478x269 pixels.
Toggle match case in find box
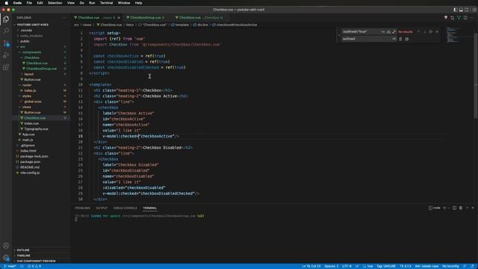click(383, 31)
